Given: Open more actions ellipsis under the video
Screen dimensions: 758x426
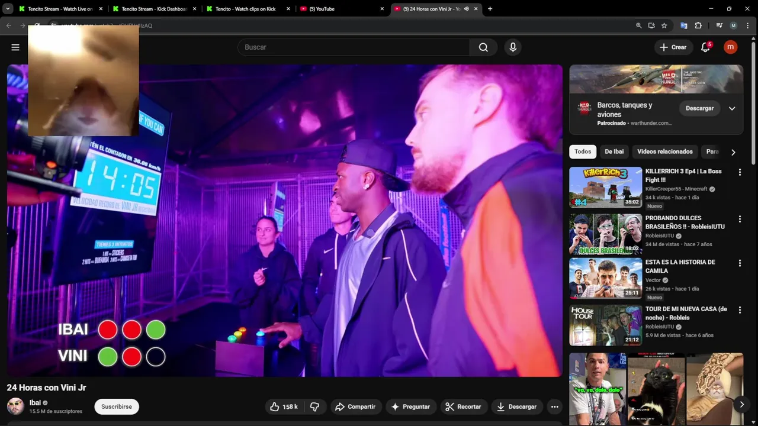Looking at the screenshot, I should (554, 406).
